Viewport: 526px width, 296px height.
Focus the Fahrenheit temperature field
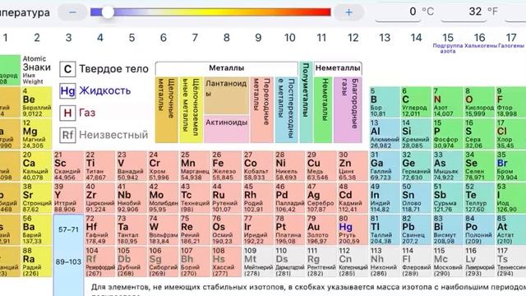(x=464, y=12)
